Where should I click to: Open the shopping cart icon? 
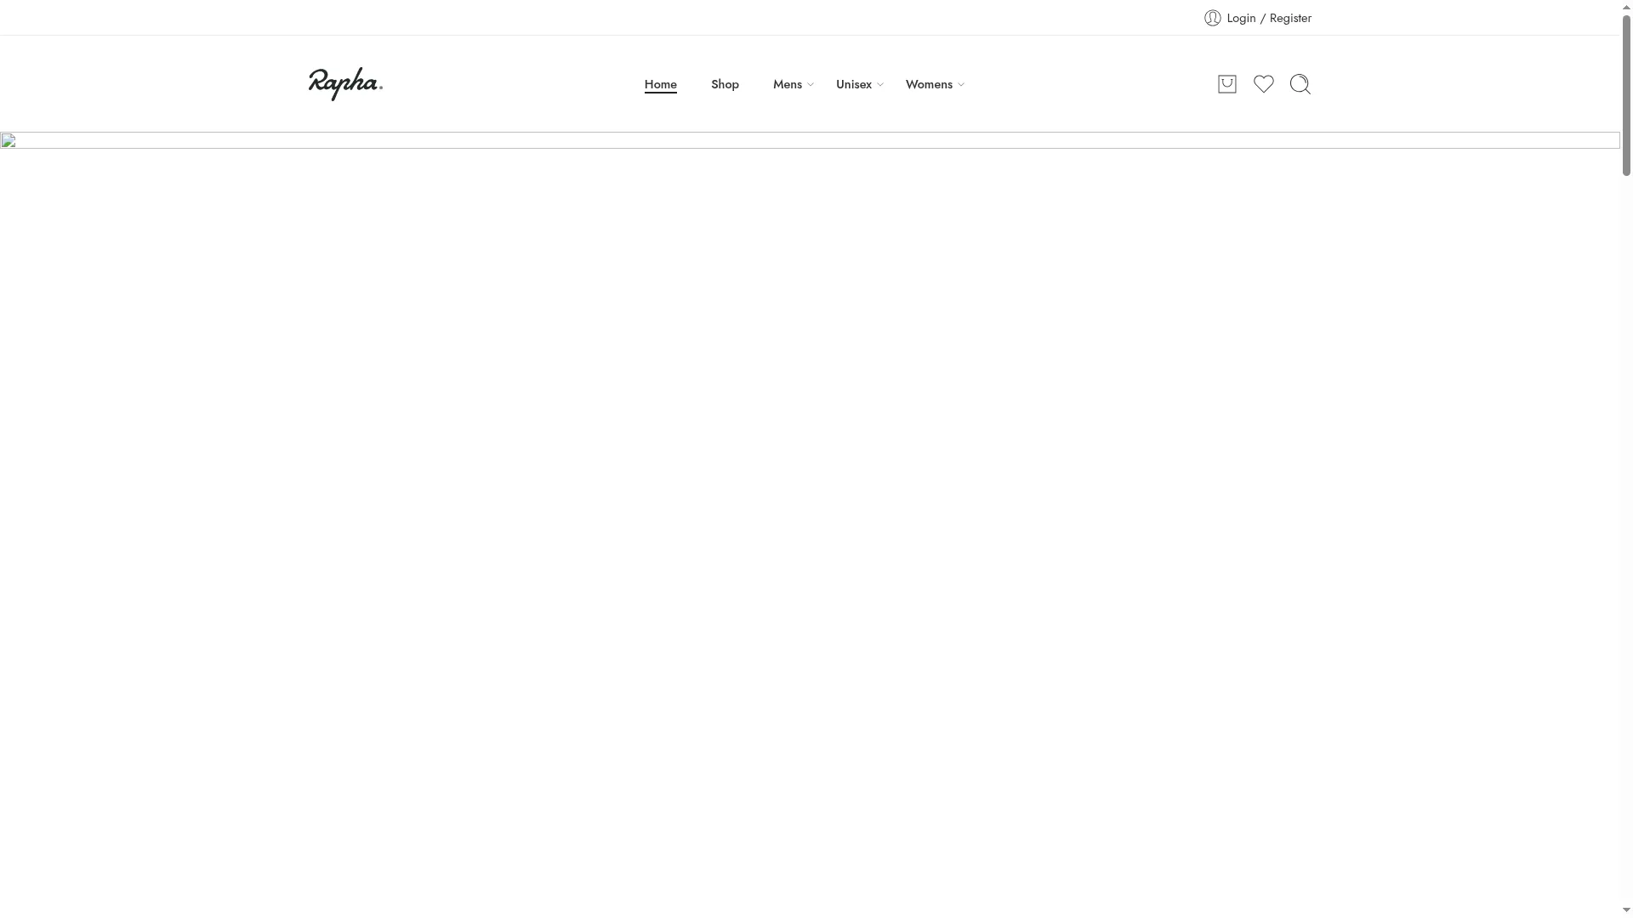[x=1226, y=84]
